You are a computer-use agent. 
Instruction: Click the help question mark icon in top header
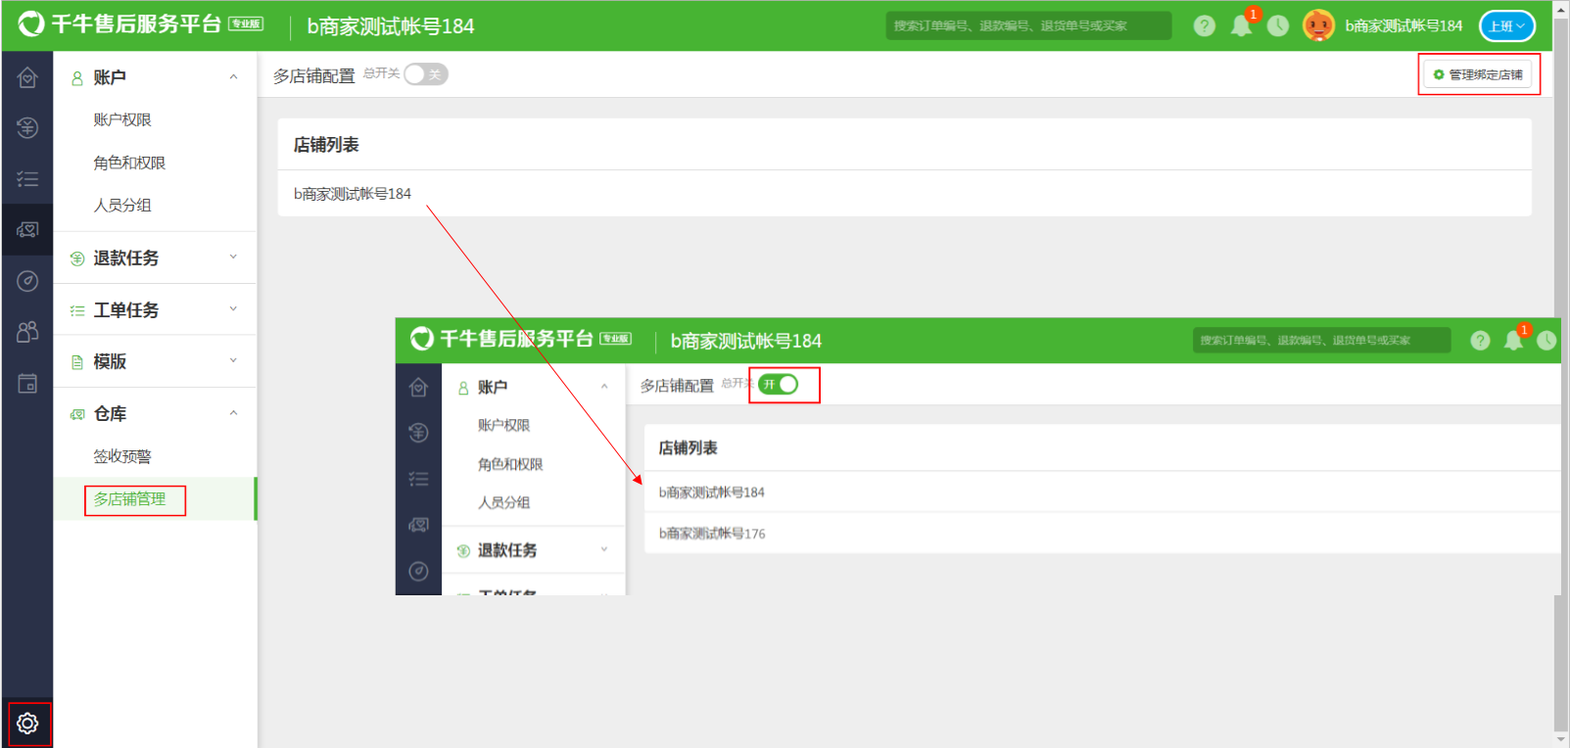[1205, 25]
